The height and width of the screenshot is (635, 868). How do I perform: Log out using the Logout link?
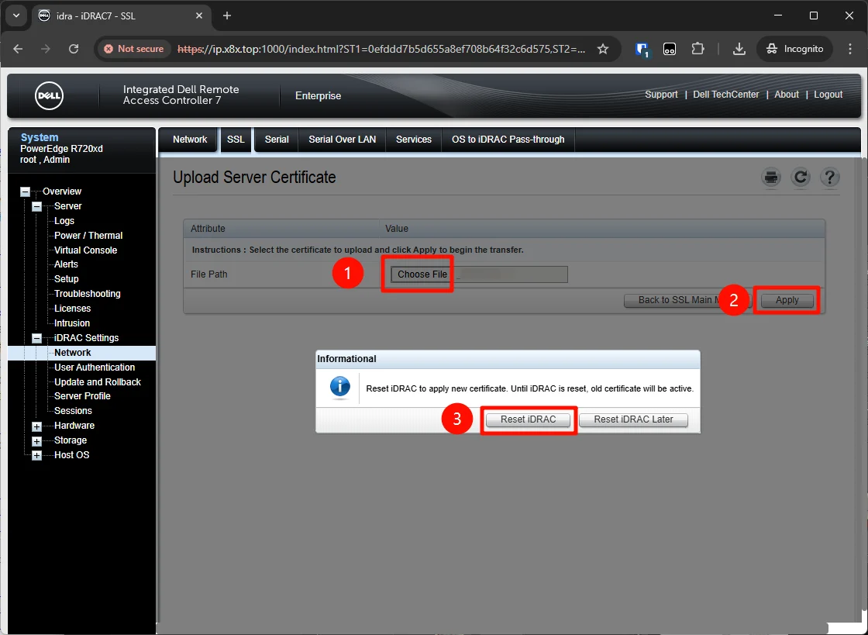click(x=828, y=95)
